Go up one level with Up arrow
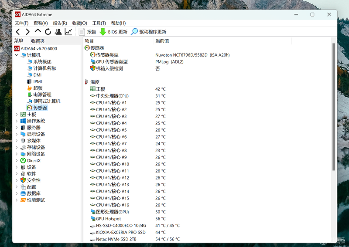The width and height of the screenshot is (349, 247). (x=38, y=31)
